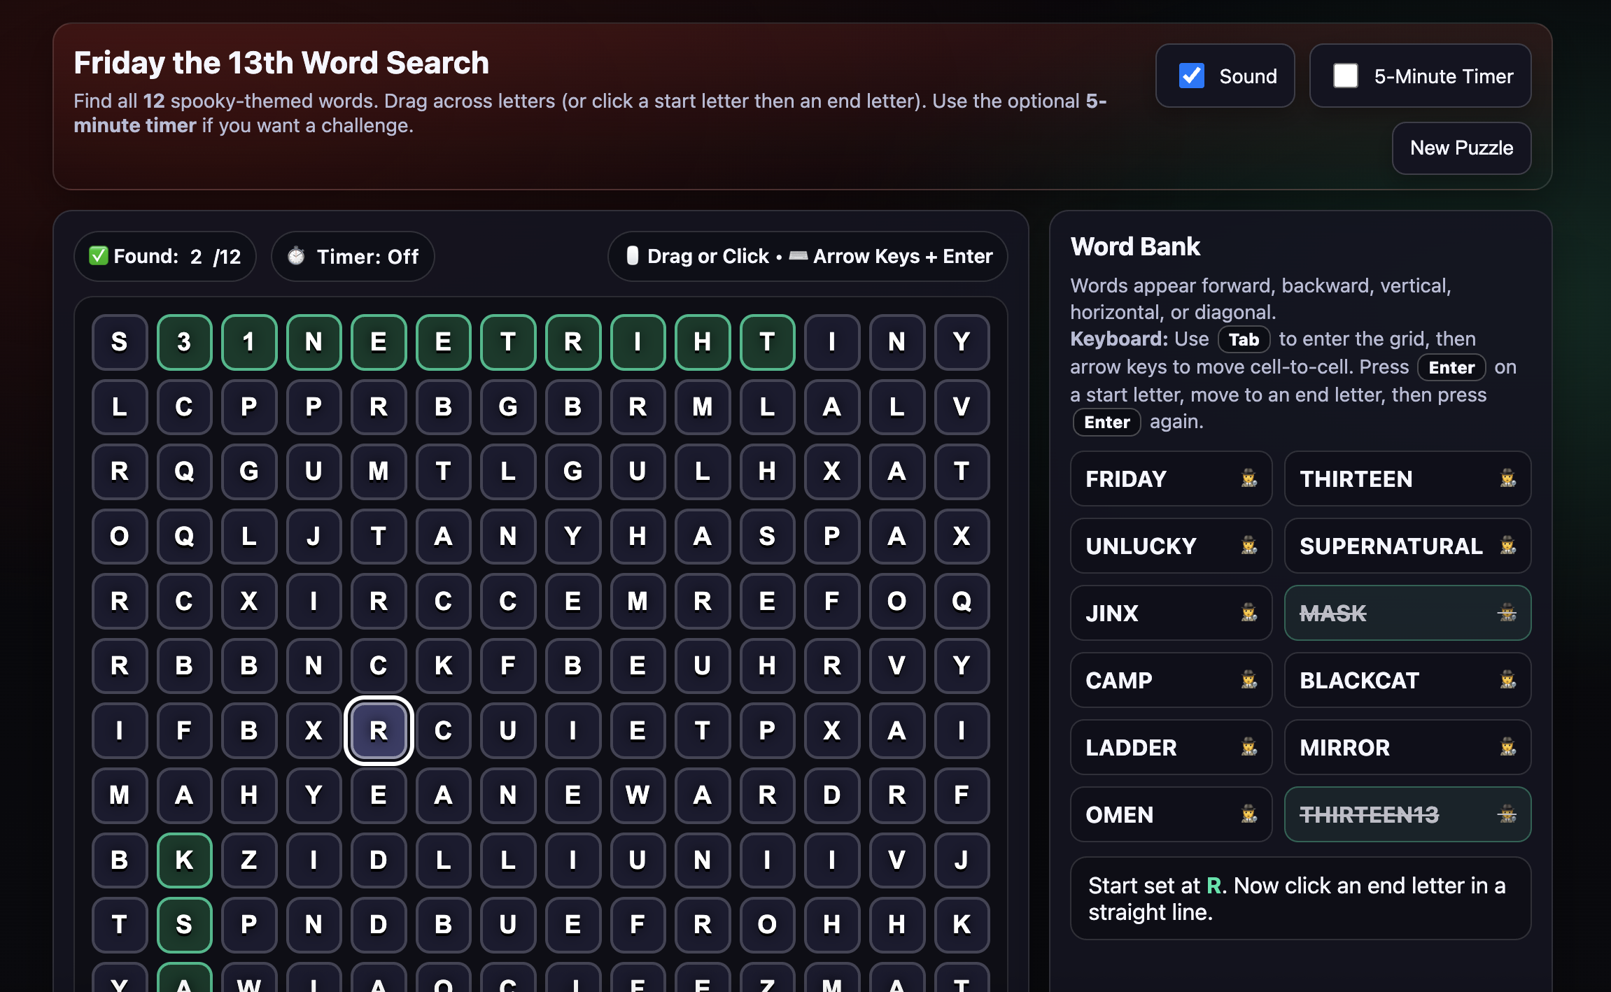Click the green K cell in B K Z row
Screen dimensions: 1611x992
(x=184, y=860)
